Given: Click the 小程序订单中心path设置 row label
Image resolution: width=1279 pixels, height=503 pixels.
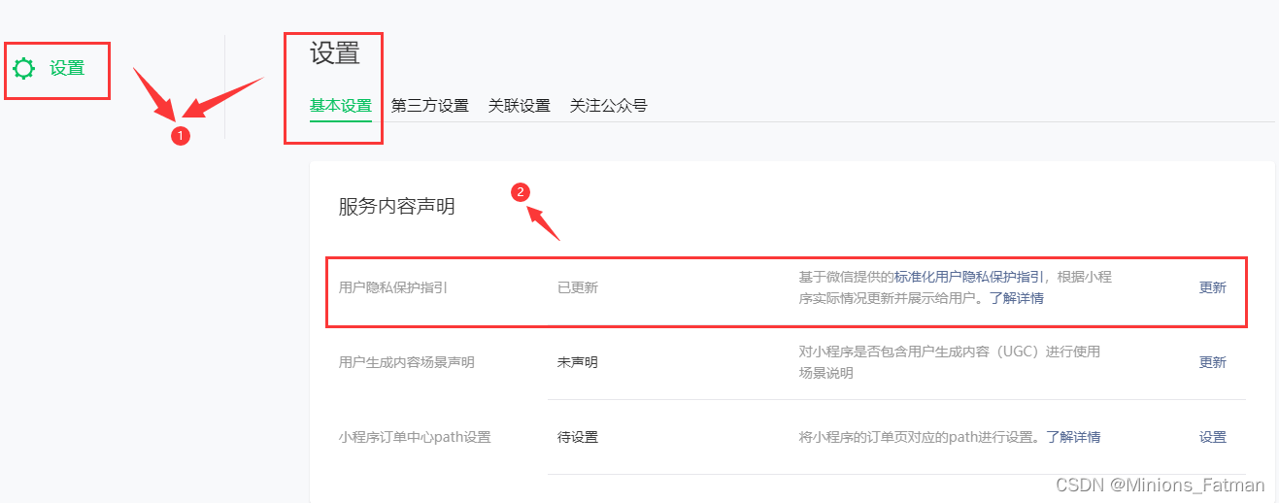Looking at the screenshot, I should click(x=415, y=437).
